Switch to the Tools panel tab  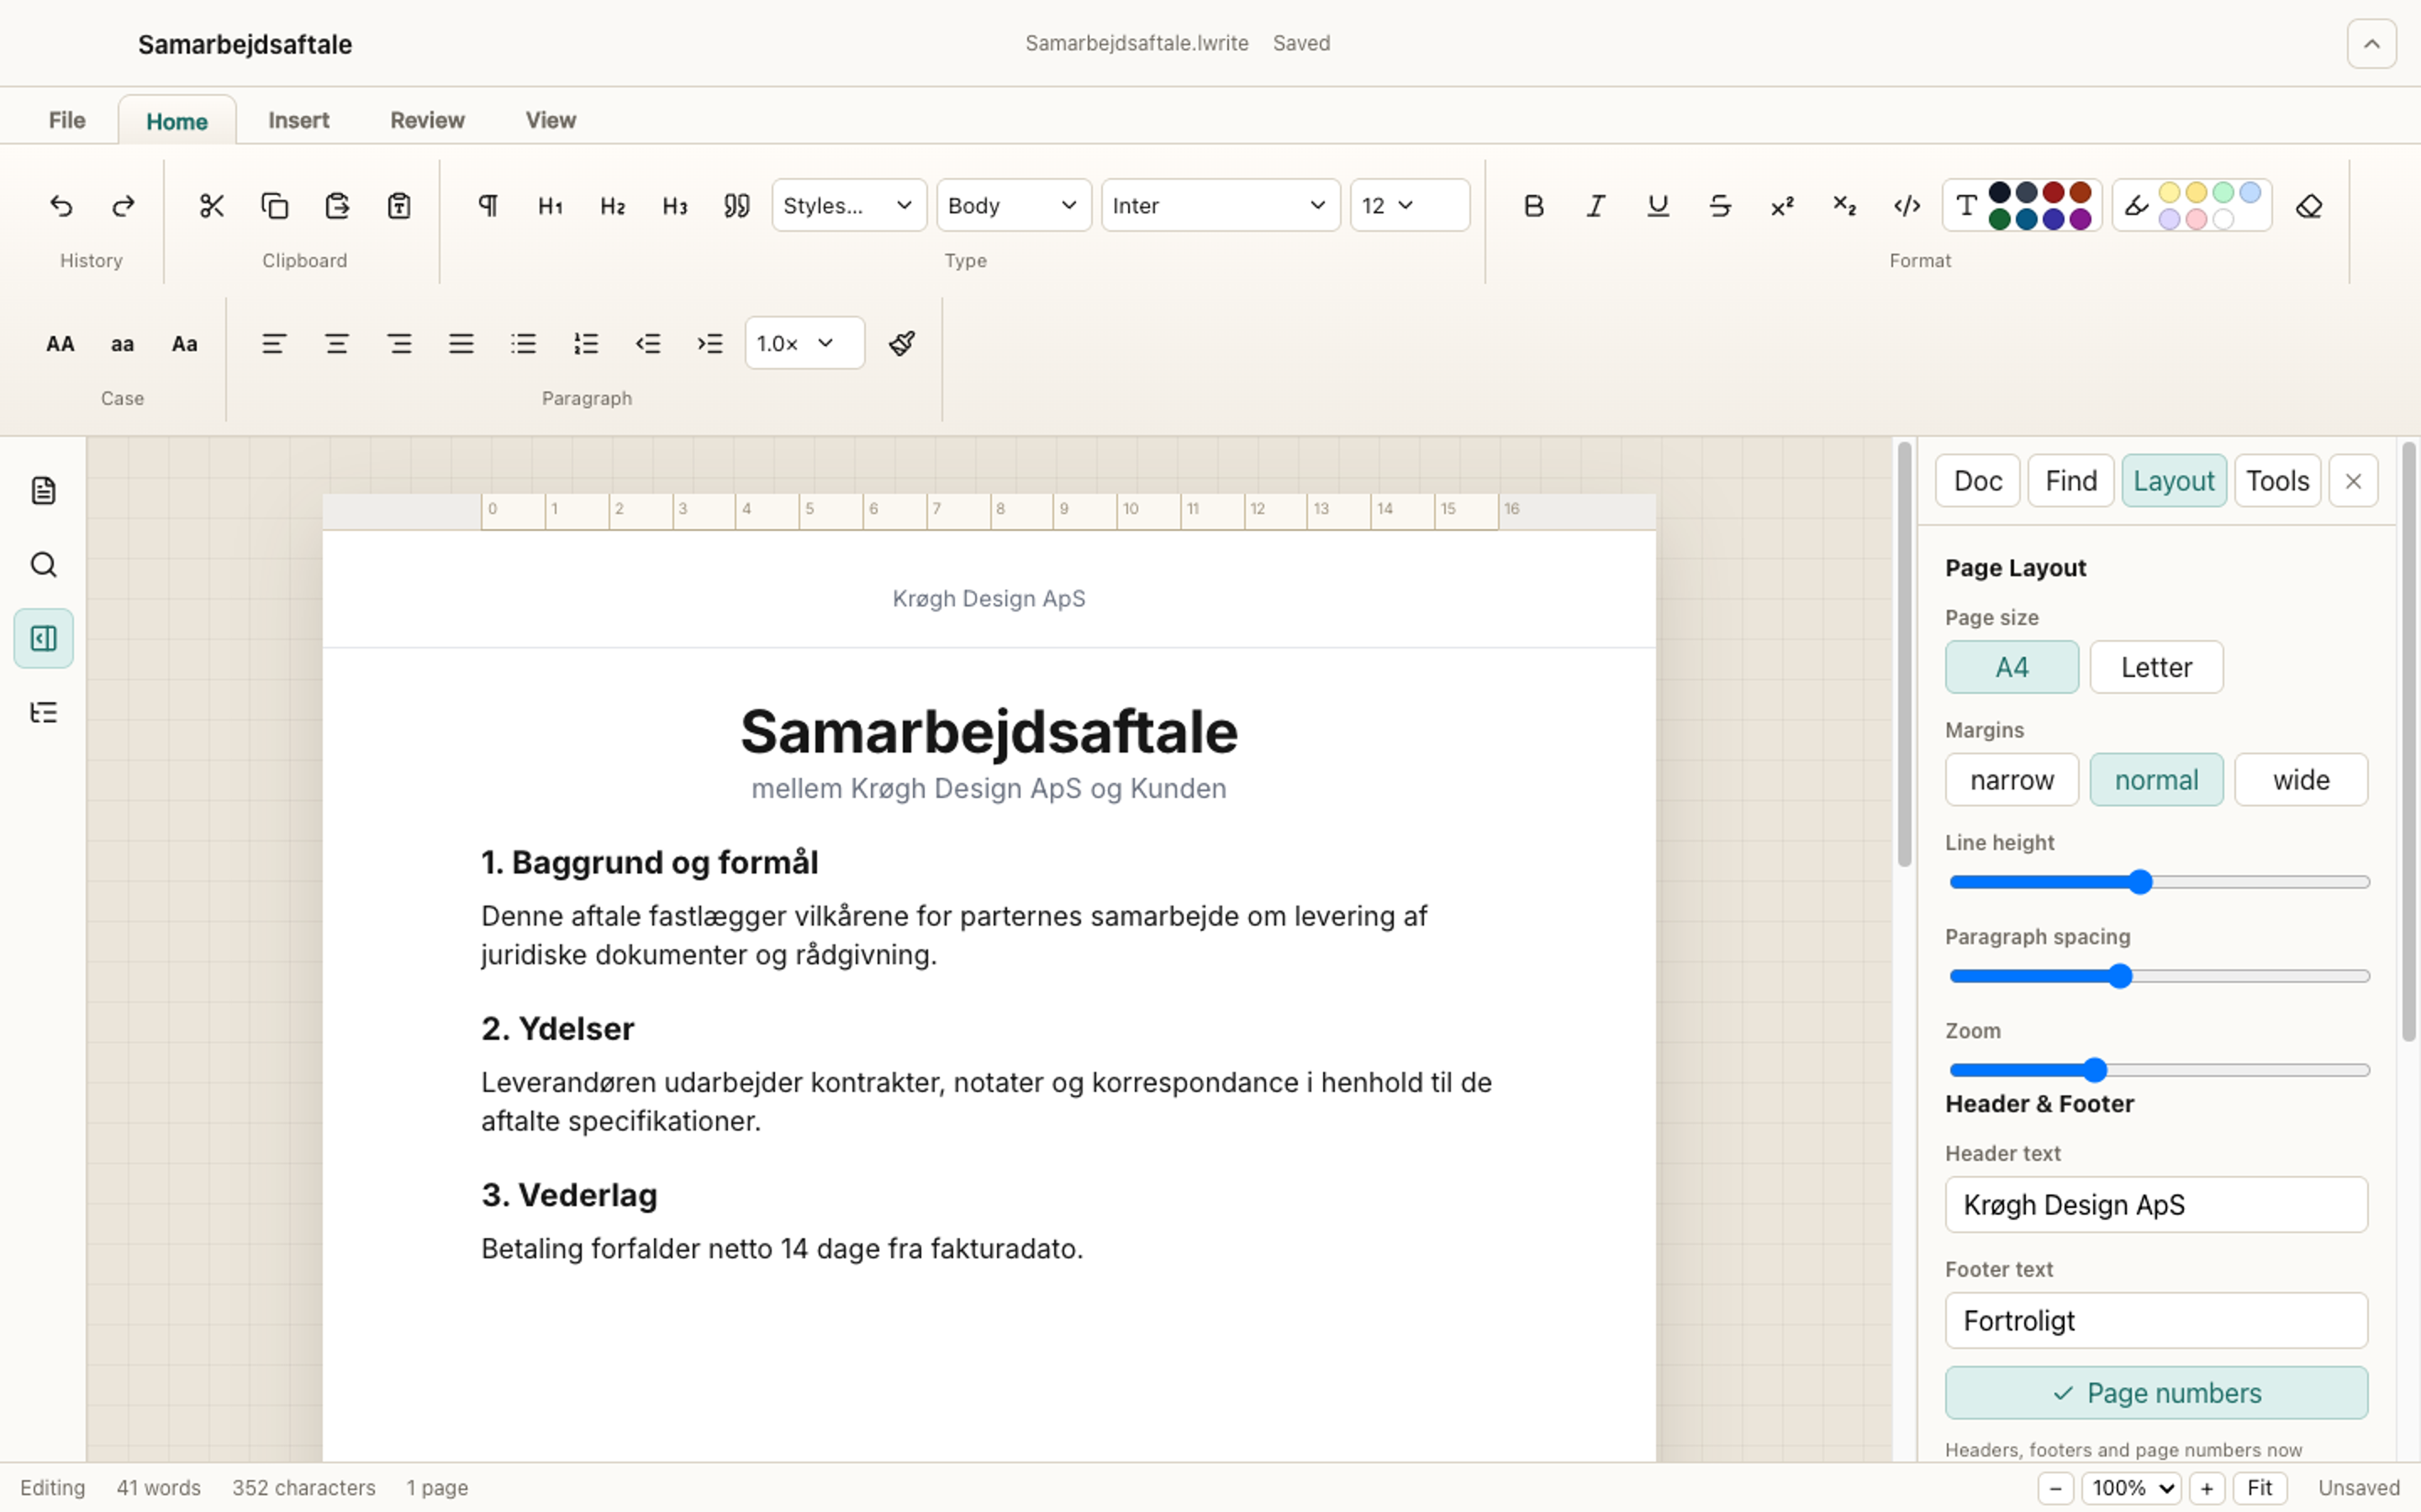[2277, 481]
